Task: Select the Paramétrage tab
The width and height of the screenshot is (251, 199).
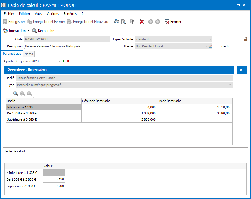Action: tap(12, 54)
